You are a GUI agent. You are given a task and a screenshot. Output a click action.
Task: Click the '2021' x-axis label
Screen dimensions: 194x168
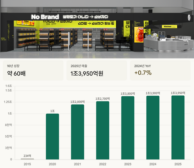click(78, 164)
